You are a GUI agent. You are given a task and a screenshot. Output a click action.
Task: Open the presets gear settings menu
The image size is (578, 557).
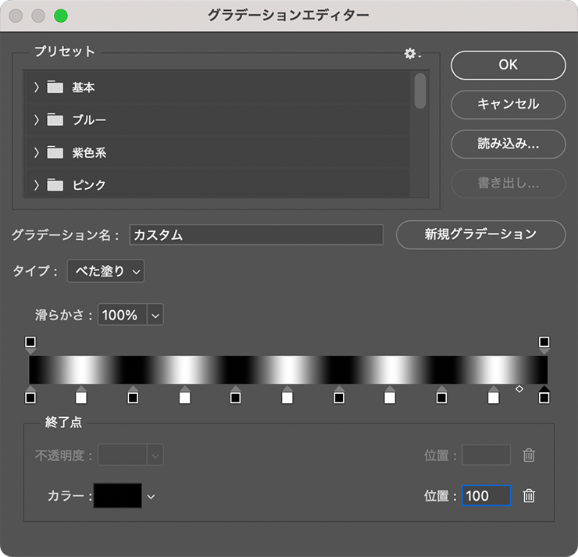(411, 53)
